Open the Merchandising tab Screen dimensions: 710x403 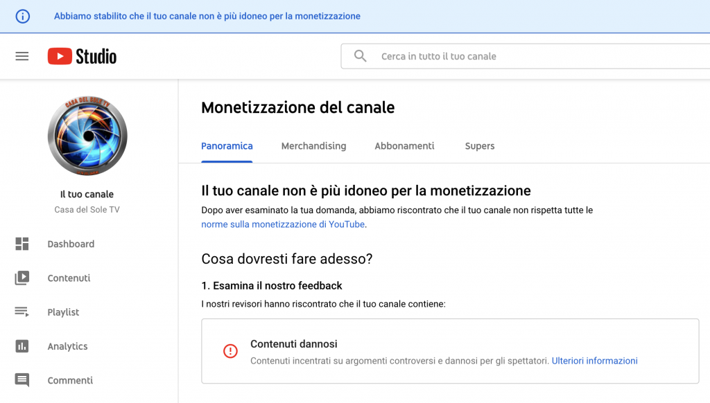(x=313, y=146)
